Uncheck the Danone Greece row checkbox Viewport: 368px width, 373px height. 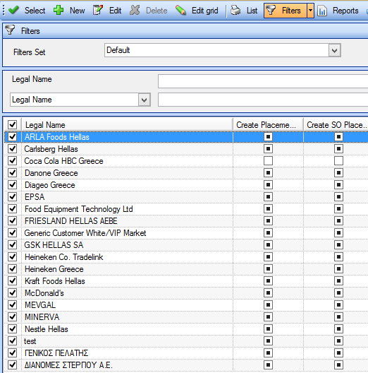click(12, 172)
